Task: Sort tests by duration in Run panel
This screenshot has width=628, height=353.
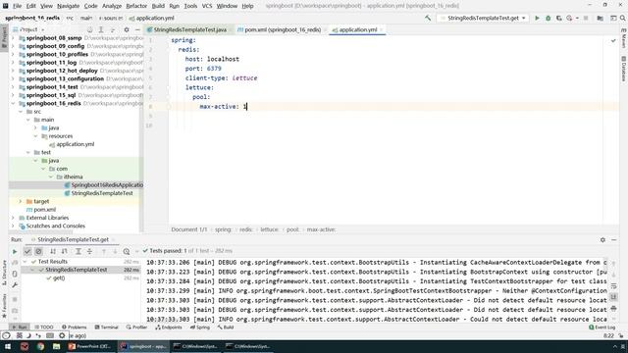Action: 64,251
